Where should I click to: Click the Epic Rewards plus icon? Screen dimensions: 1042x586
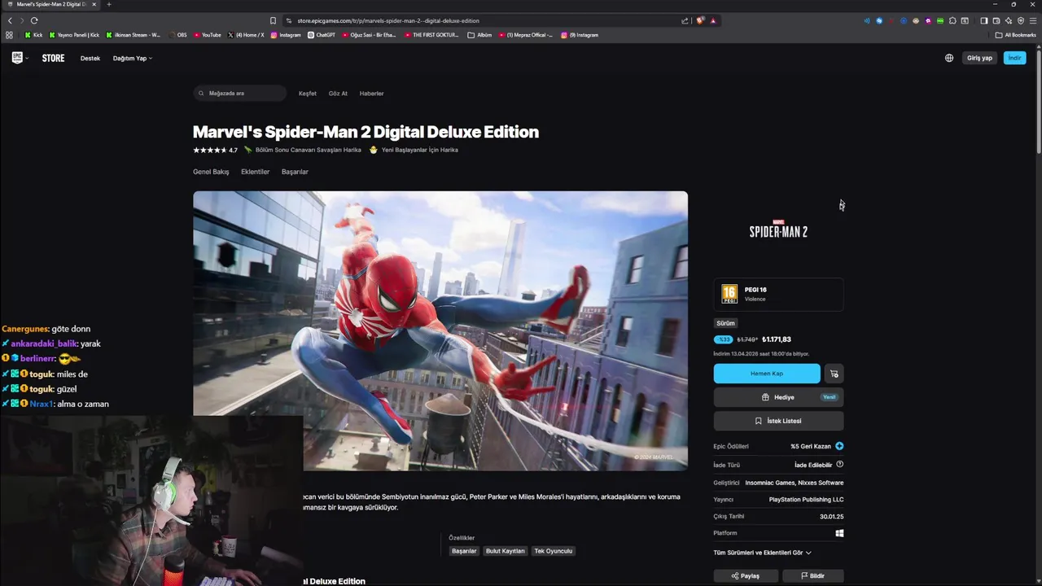(839, 446)
